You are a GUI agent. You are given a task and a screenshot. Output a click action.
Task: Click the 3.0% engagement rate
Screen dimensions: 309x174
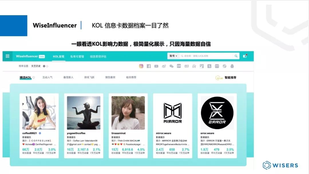pos(52,150)
